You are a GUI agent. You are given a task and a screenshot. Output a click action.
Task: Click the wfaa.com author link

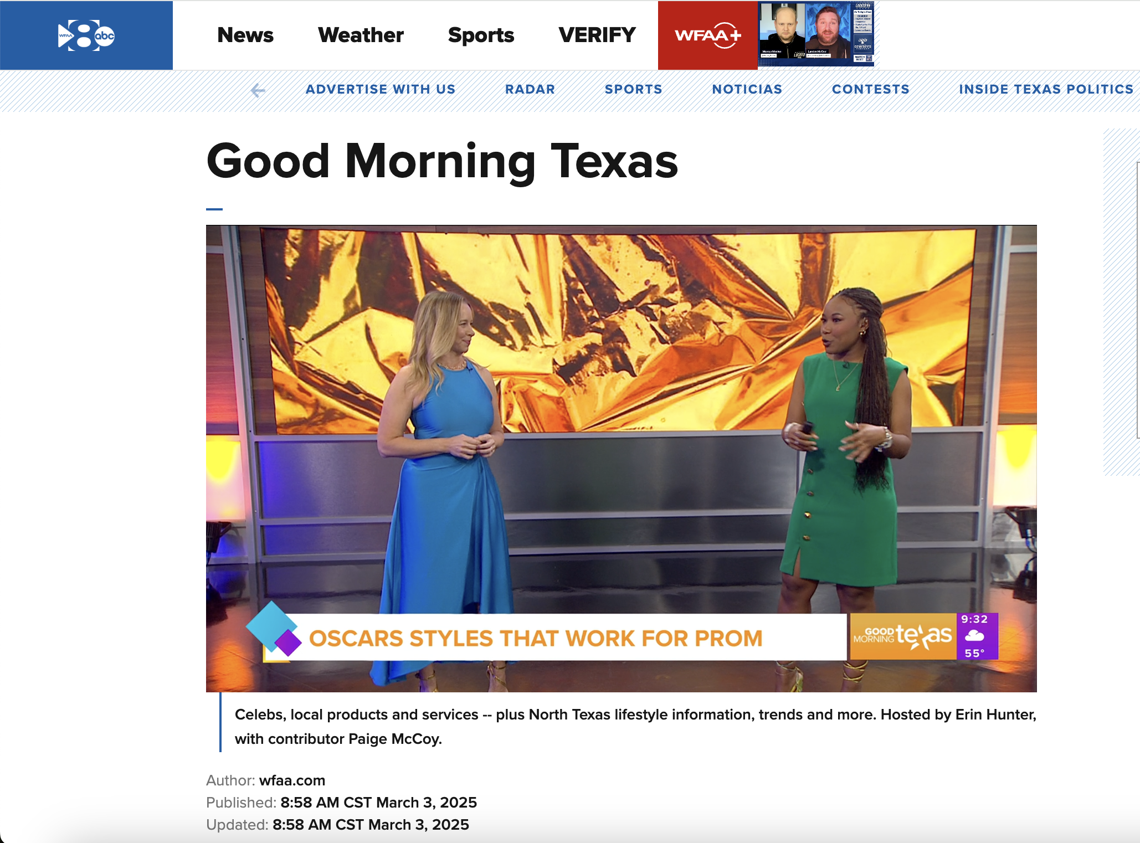point(292,780)
